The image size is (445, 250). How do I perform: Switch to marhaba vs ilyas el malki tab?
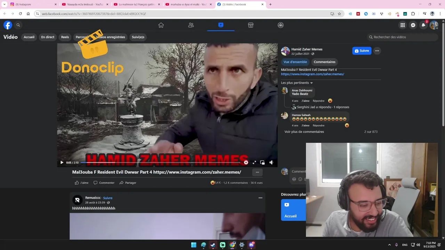coord(189,4)
